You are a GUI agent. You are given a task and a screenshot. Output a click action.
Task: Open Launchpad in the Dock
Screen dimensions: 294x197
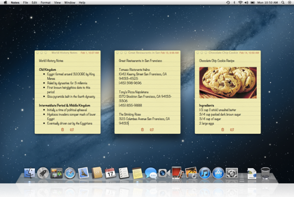(x=43, y=173)
